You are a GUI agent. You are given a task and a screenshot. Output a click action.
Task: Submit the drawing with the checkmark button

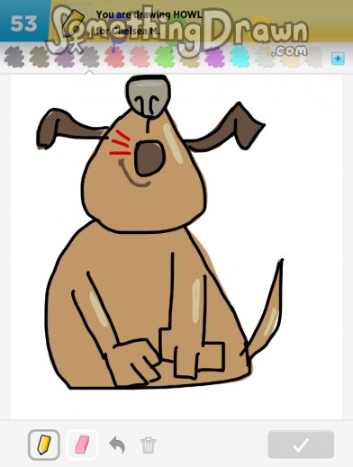301,445
